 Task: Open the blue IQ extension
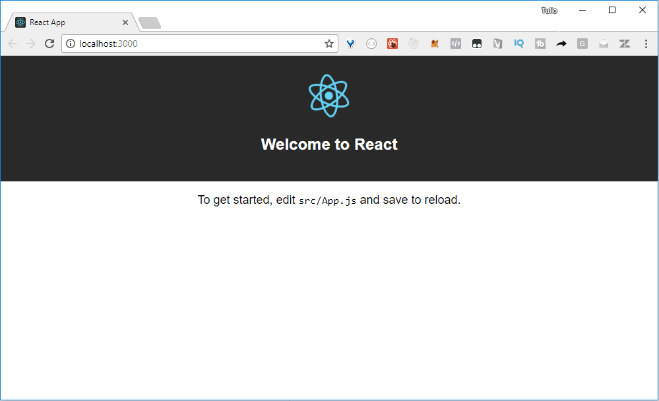point(519,44)
